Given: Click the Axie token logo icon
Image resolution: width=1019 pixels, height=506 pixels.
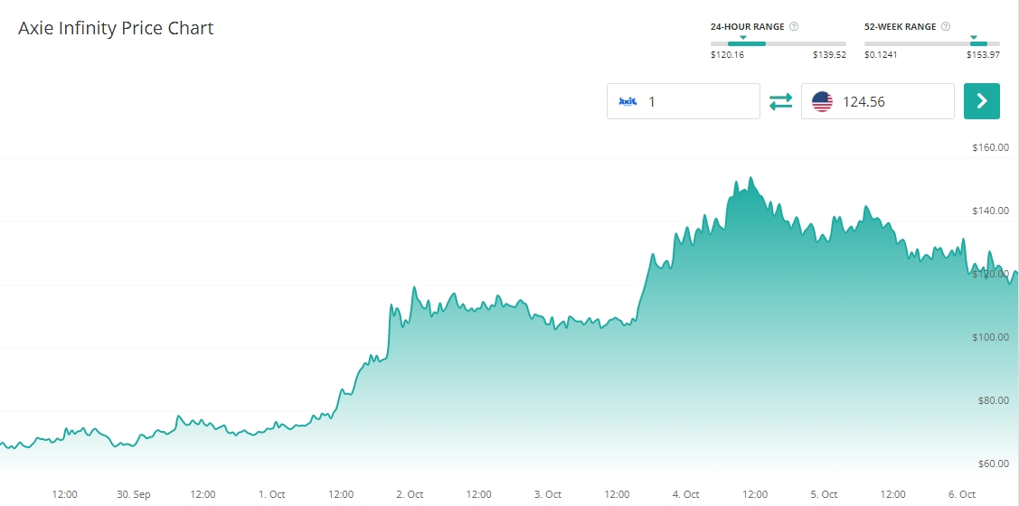Looking at the screenshot, I should click(627, 102).
